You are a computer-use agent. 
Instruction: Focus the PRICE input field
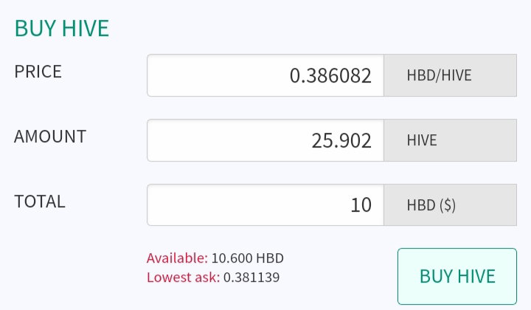[265, 75]
